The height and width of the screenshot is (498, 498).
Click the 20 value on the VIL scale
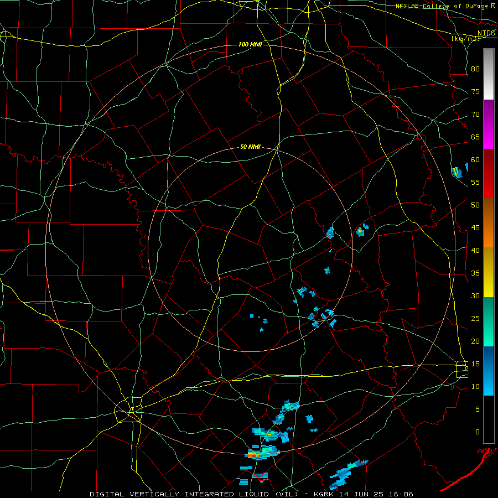tap(475, 341)
